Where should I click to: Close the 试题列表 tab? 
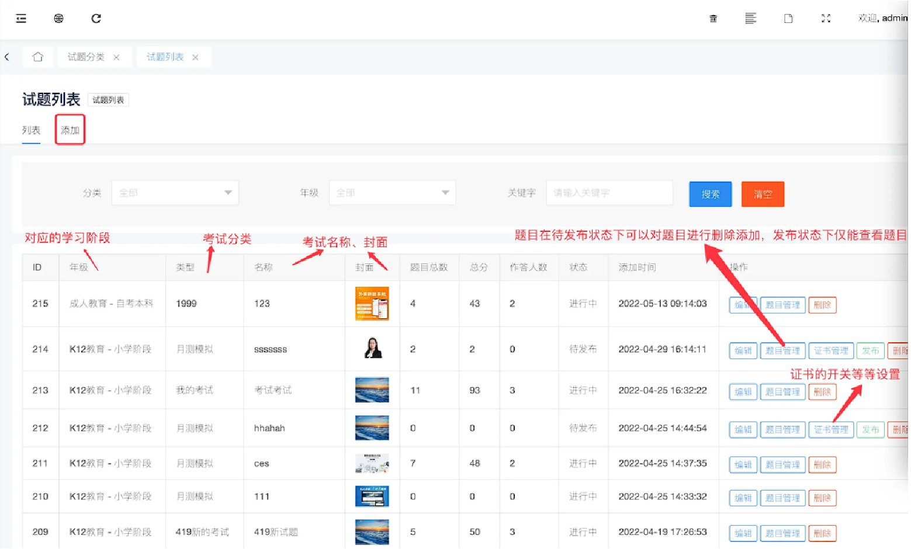[x=195, y=58]
